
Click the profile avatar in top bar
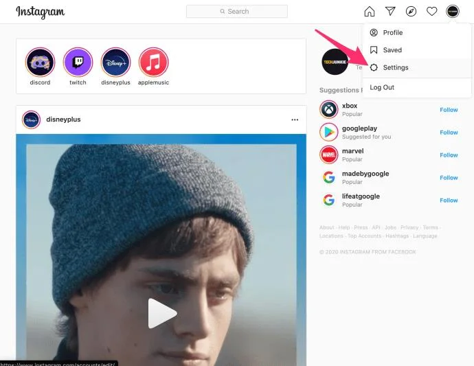click(x=453, y=12)
